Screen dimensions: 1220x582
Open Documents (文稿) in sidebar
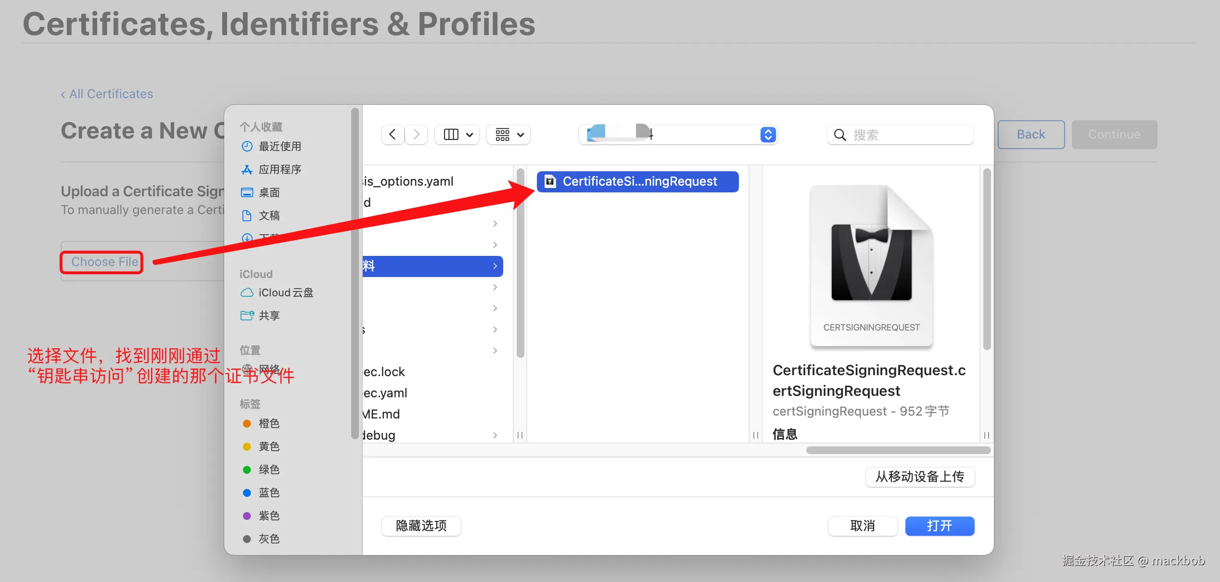point(269,215)
